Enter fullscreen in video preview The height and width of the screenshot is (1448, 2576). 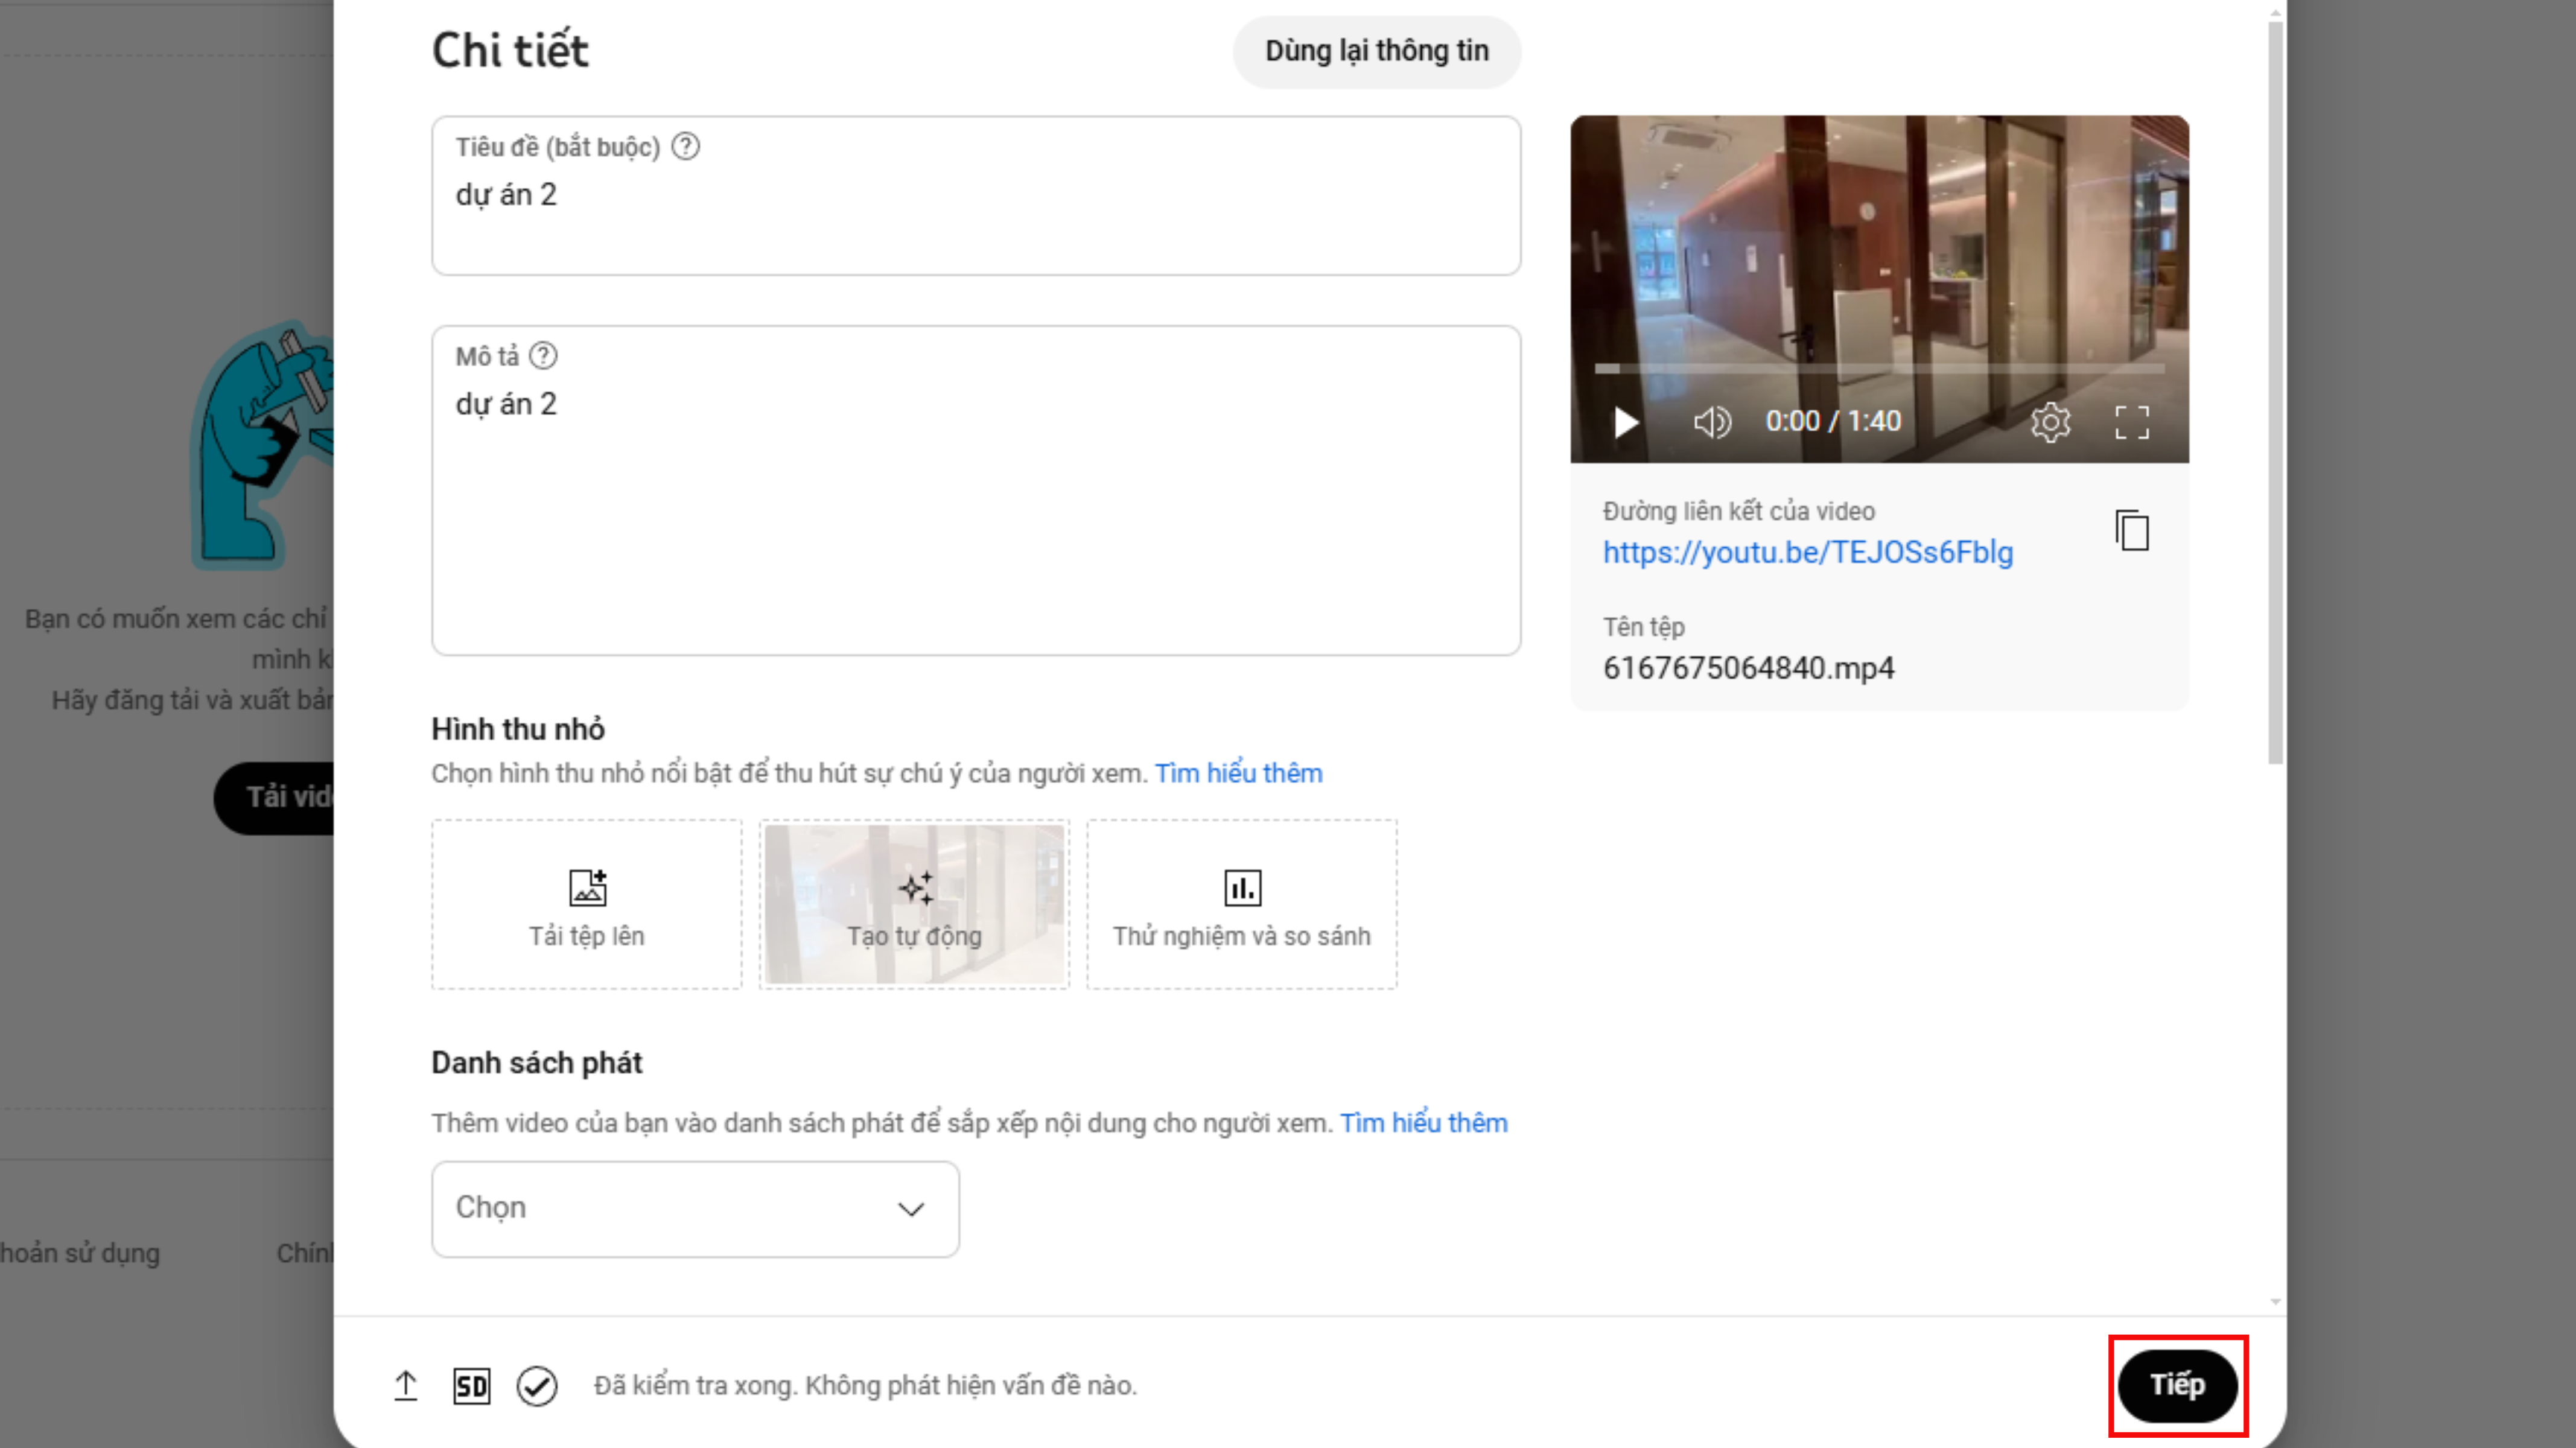click(x=2131, y=422)
